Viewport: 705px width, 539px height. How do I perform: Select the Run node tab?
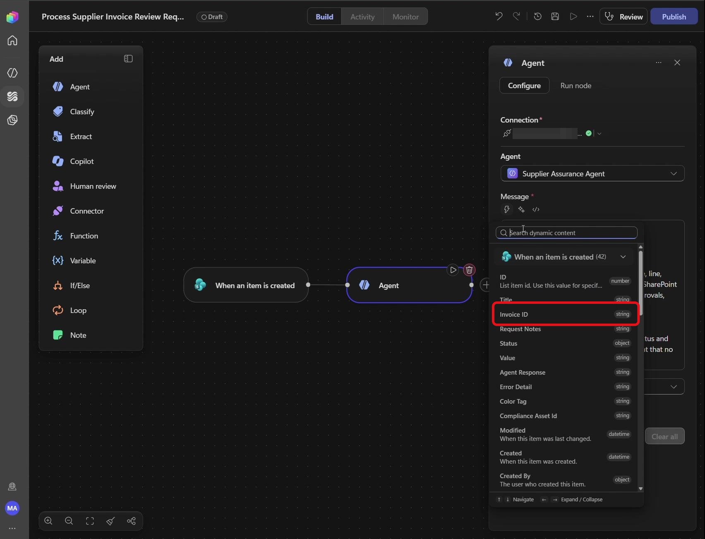[576, 85]
